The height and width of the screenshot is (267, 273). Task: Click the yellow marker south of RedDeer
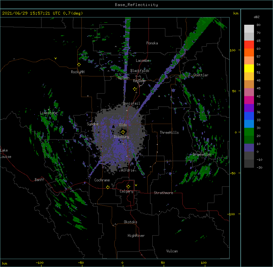135,89
